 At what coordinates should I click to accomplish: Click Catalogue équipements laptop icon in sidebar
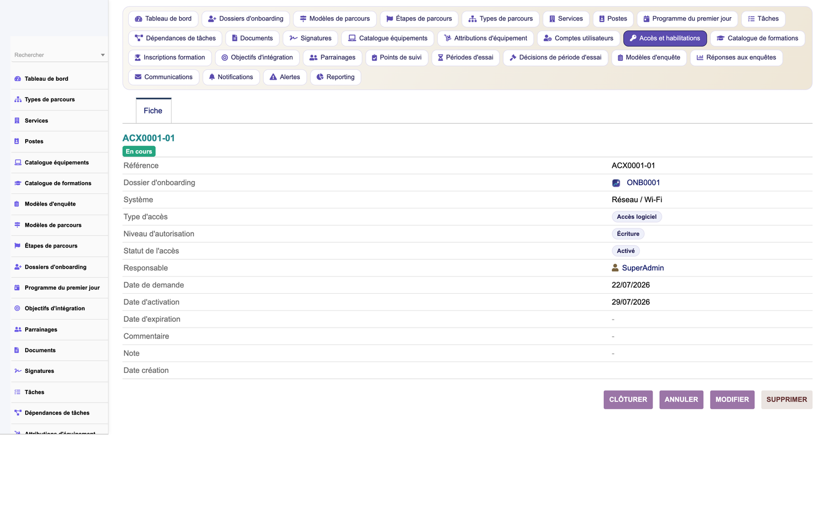[x=18, y=163]
